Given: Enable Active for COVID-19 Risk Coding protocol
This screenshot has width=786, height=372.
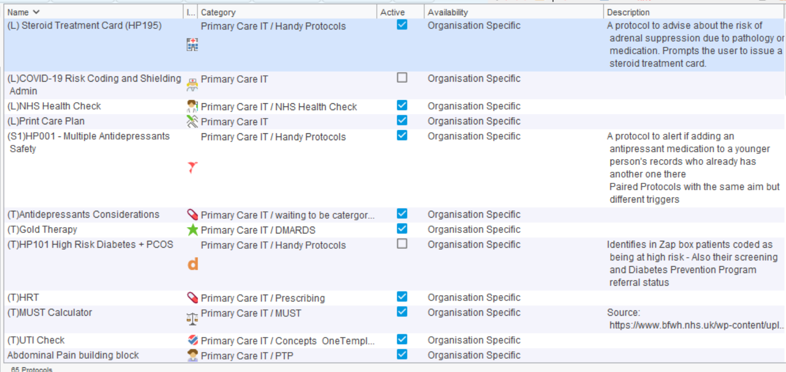Looking at the screenshot, I should coord(402,78).
